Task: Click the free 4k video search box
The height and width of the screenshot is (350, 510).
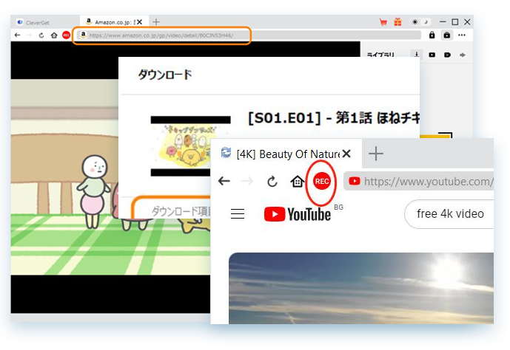Action: pyautogui.click(x=449, y=214)
